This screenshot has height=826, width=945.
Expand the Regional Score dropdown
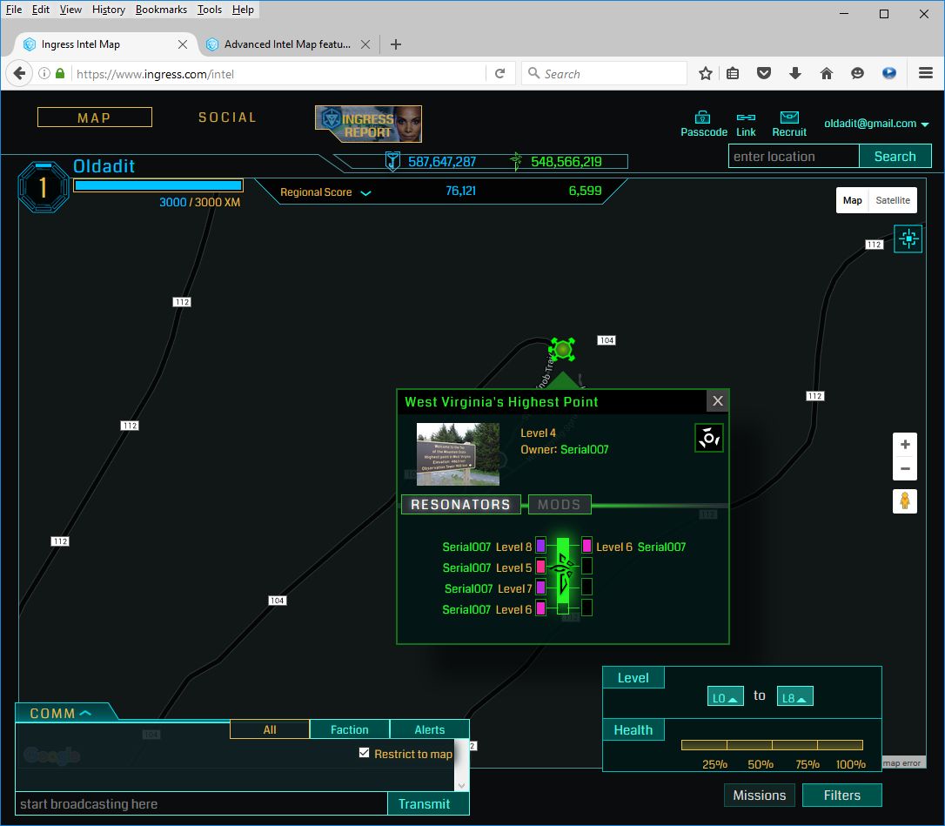click(x=365, y=192)
